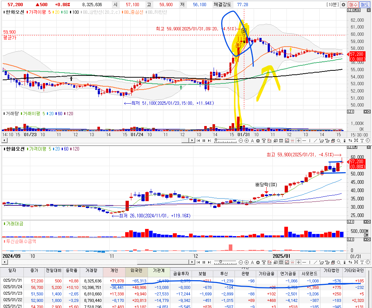Close the 거래량 volume panel

(369, 112)
